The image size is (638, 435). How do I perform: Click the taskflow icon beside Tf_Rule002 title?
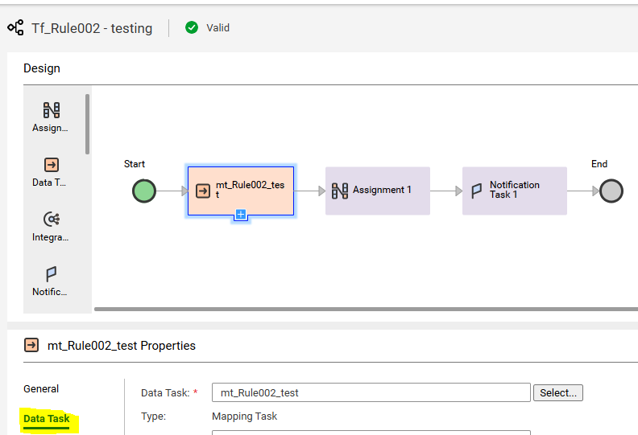[x=15, y=27]
